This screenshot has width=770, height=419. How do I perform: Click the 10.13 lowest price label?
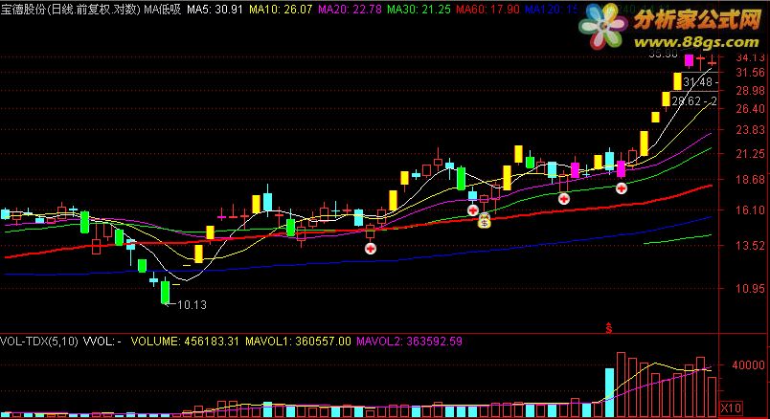[192, 304]
